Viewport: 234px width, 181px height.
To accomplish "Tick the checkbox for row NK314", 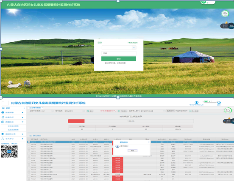I will click(x=29, y=149).
